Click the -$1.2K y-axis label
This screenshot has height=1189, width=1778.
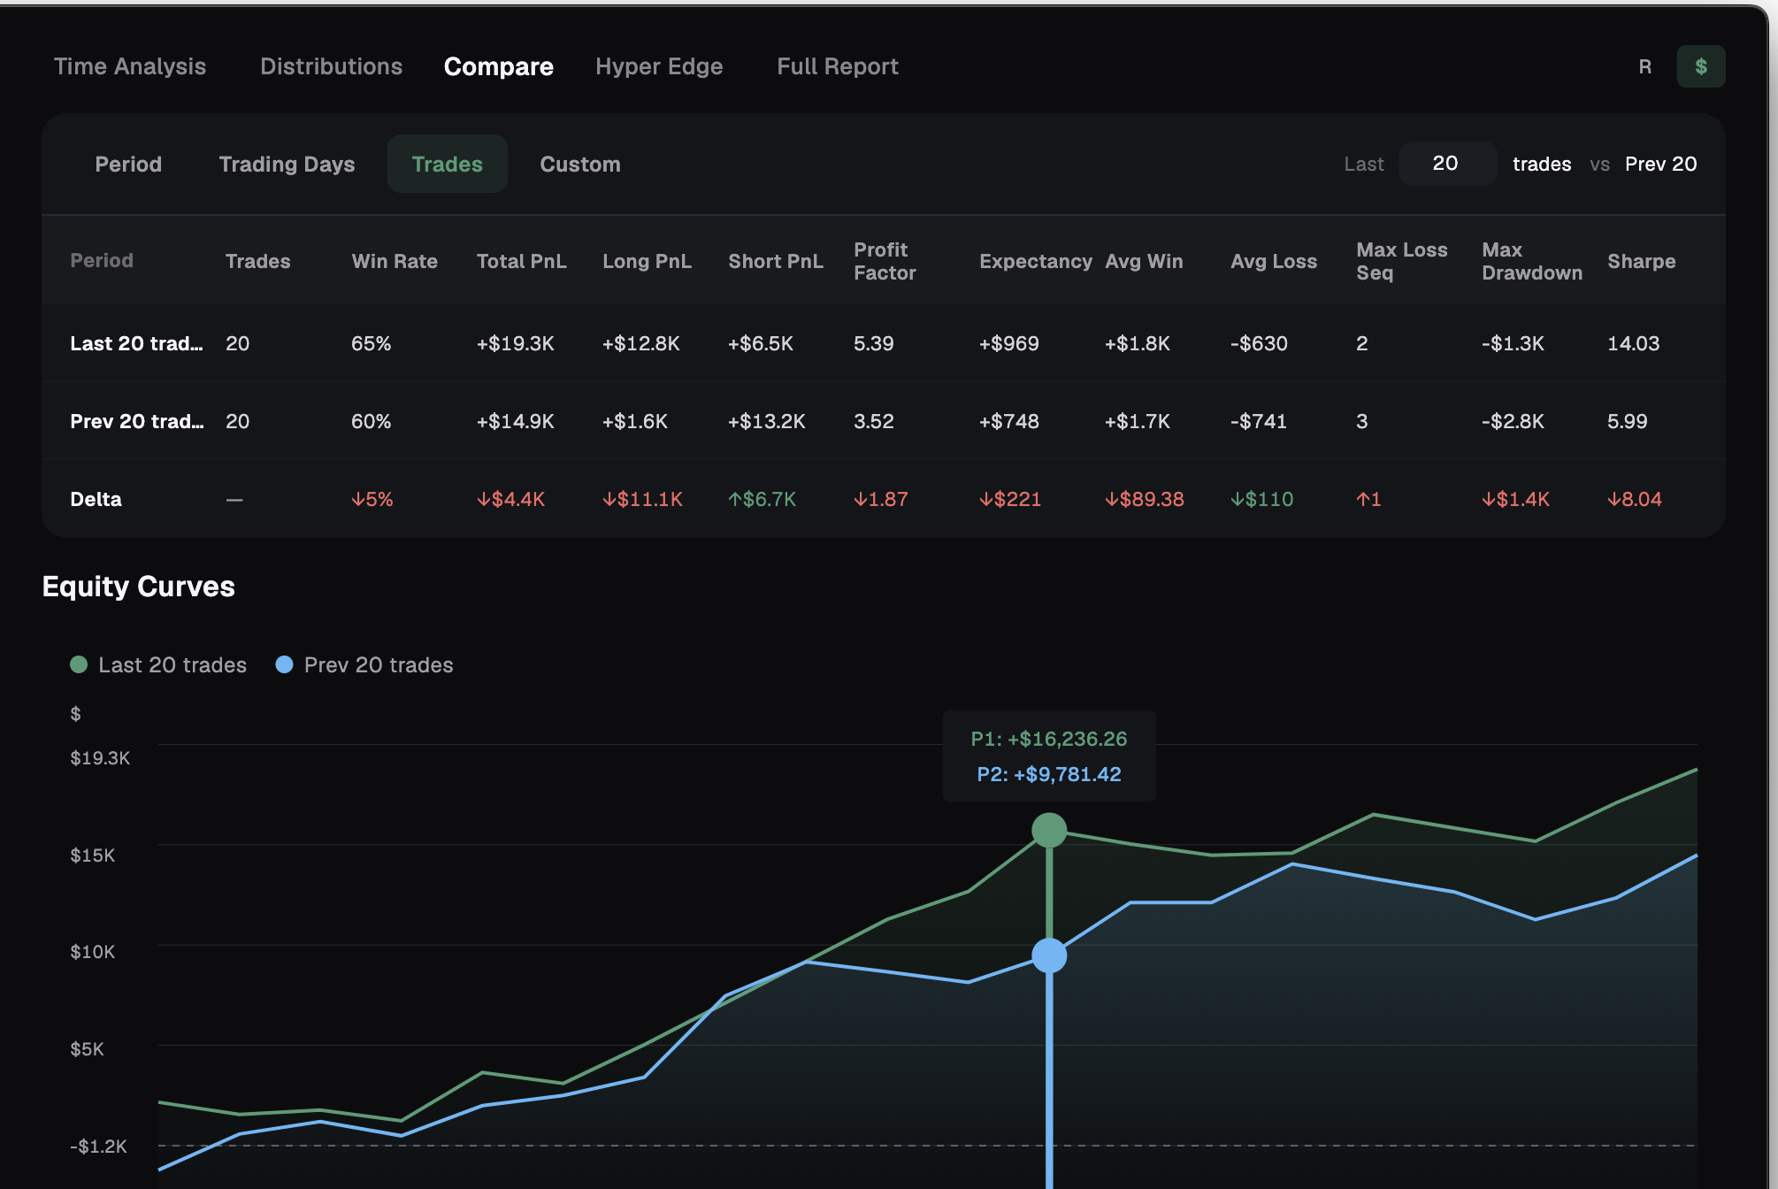tap(98, 1146)
